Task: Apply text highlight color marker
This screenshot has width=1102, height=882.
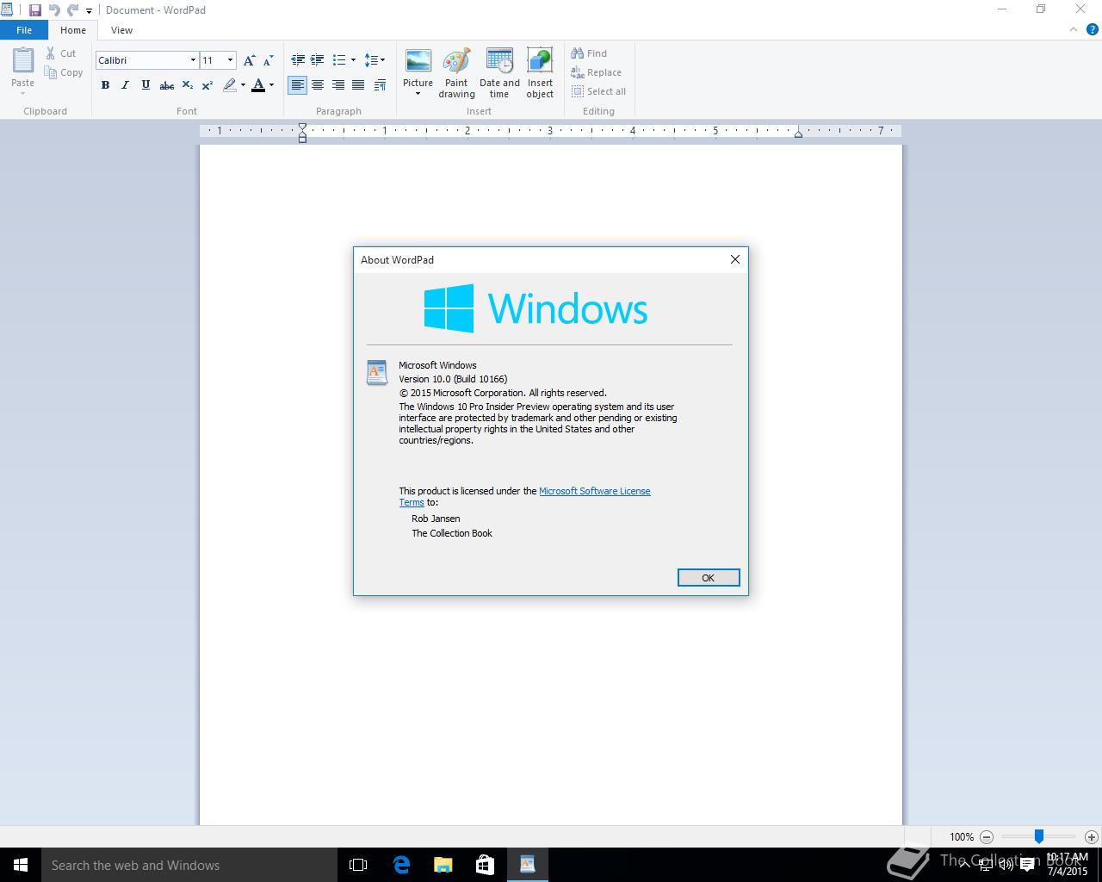Action: click(x=229, y=85)
